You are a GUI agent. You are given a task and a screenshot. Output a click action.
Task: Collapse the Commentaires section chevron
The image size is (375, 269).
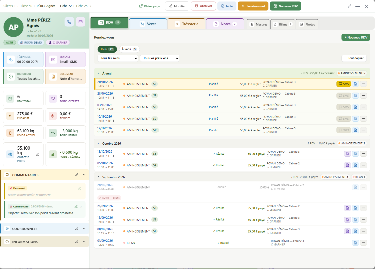[84, 175]
